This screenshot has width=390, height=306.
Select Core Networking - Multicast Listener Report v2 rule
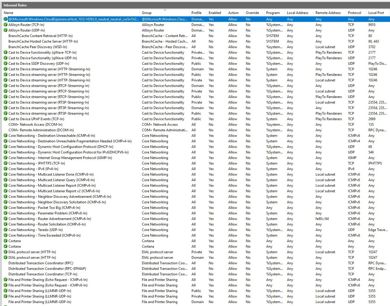point(196,191)
